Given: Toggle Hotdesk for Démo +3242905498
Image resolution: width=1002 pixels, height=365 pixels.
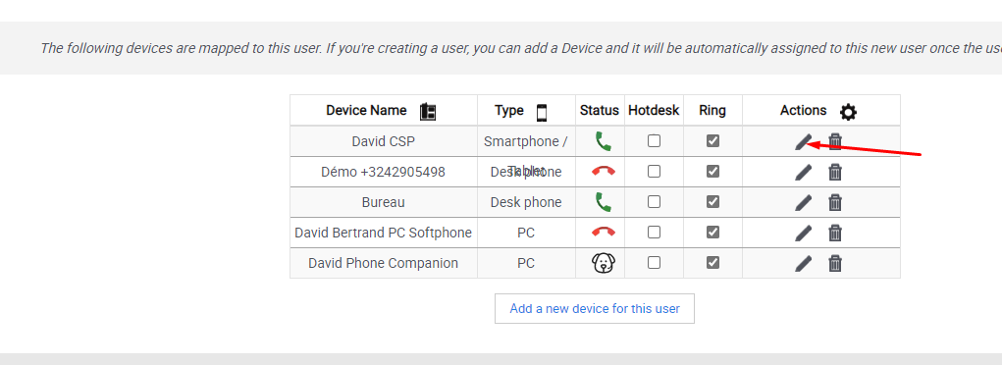Looking at the screenshot, I should pyautogui.click(x=654, y=171).
